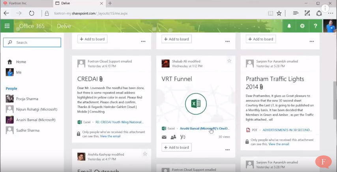Open ellipsis menu above Pratham card
Screen dimensions: 337x172
(x=312, y=41)
